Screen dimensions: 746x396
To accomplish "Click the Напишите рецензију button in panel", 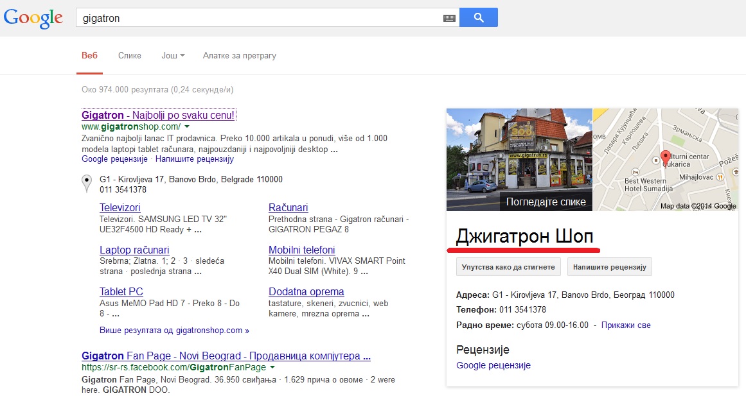I will 609,267.
